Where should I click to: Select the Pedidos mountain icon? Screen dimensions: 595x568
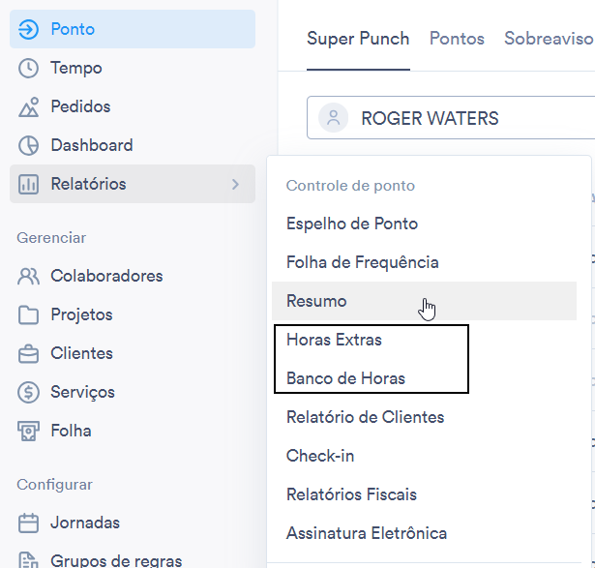coord(28,106)
